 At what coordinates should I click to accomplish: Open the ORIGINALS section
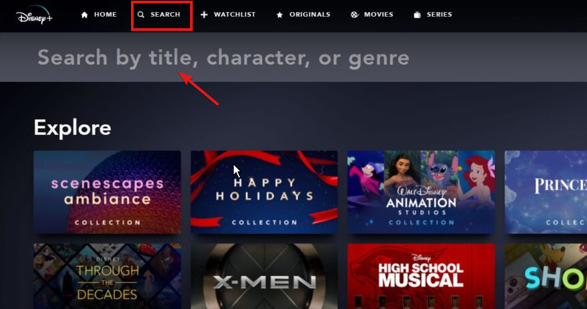310,15
